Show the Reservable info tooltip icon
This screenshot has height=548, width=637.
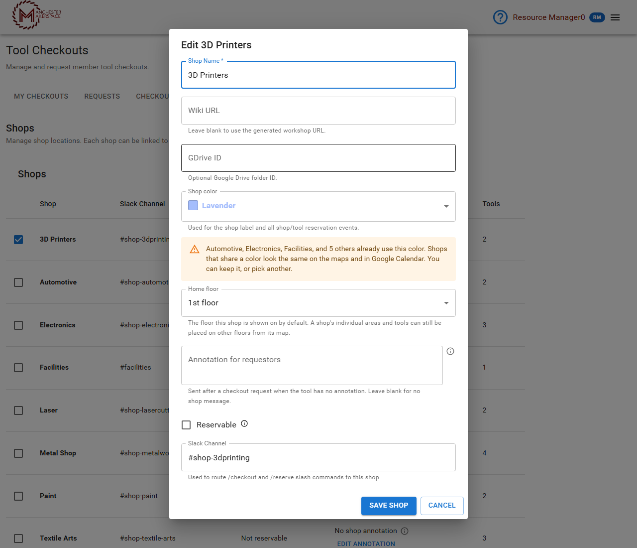point(244,424)
